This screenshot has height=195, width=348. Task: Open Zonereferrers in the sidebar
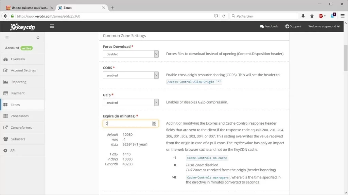[22, 127]
